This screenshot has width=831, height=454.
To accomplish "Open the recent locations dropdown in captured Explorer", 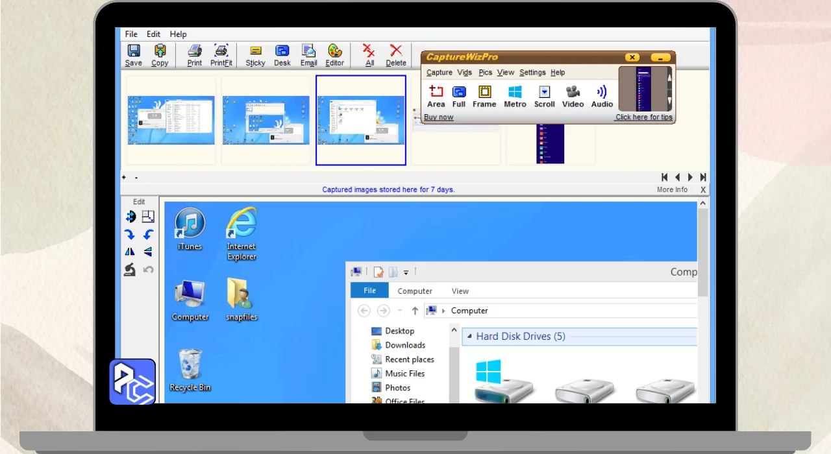I will [x=400, y=311].
